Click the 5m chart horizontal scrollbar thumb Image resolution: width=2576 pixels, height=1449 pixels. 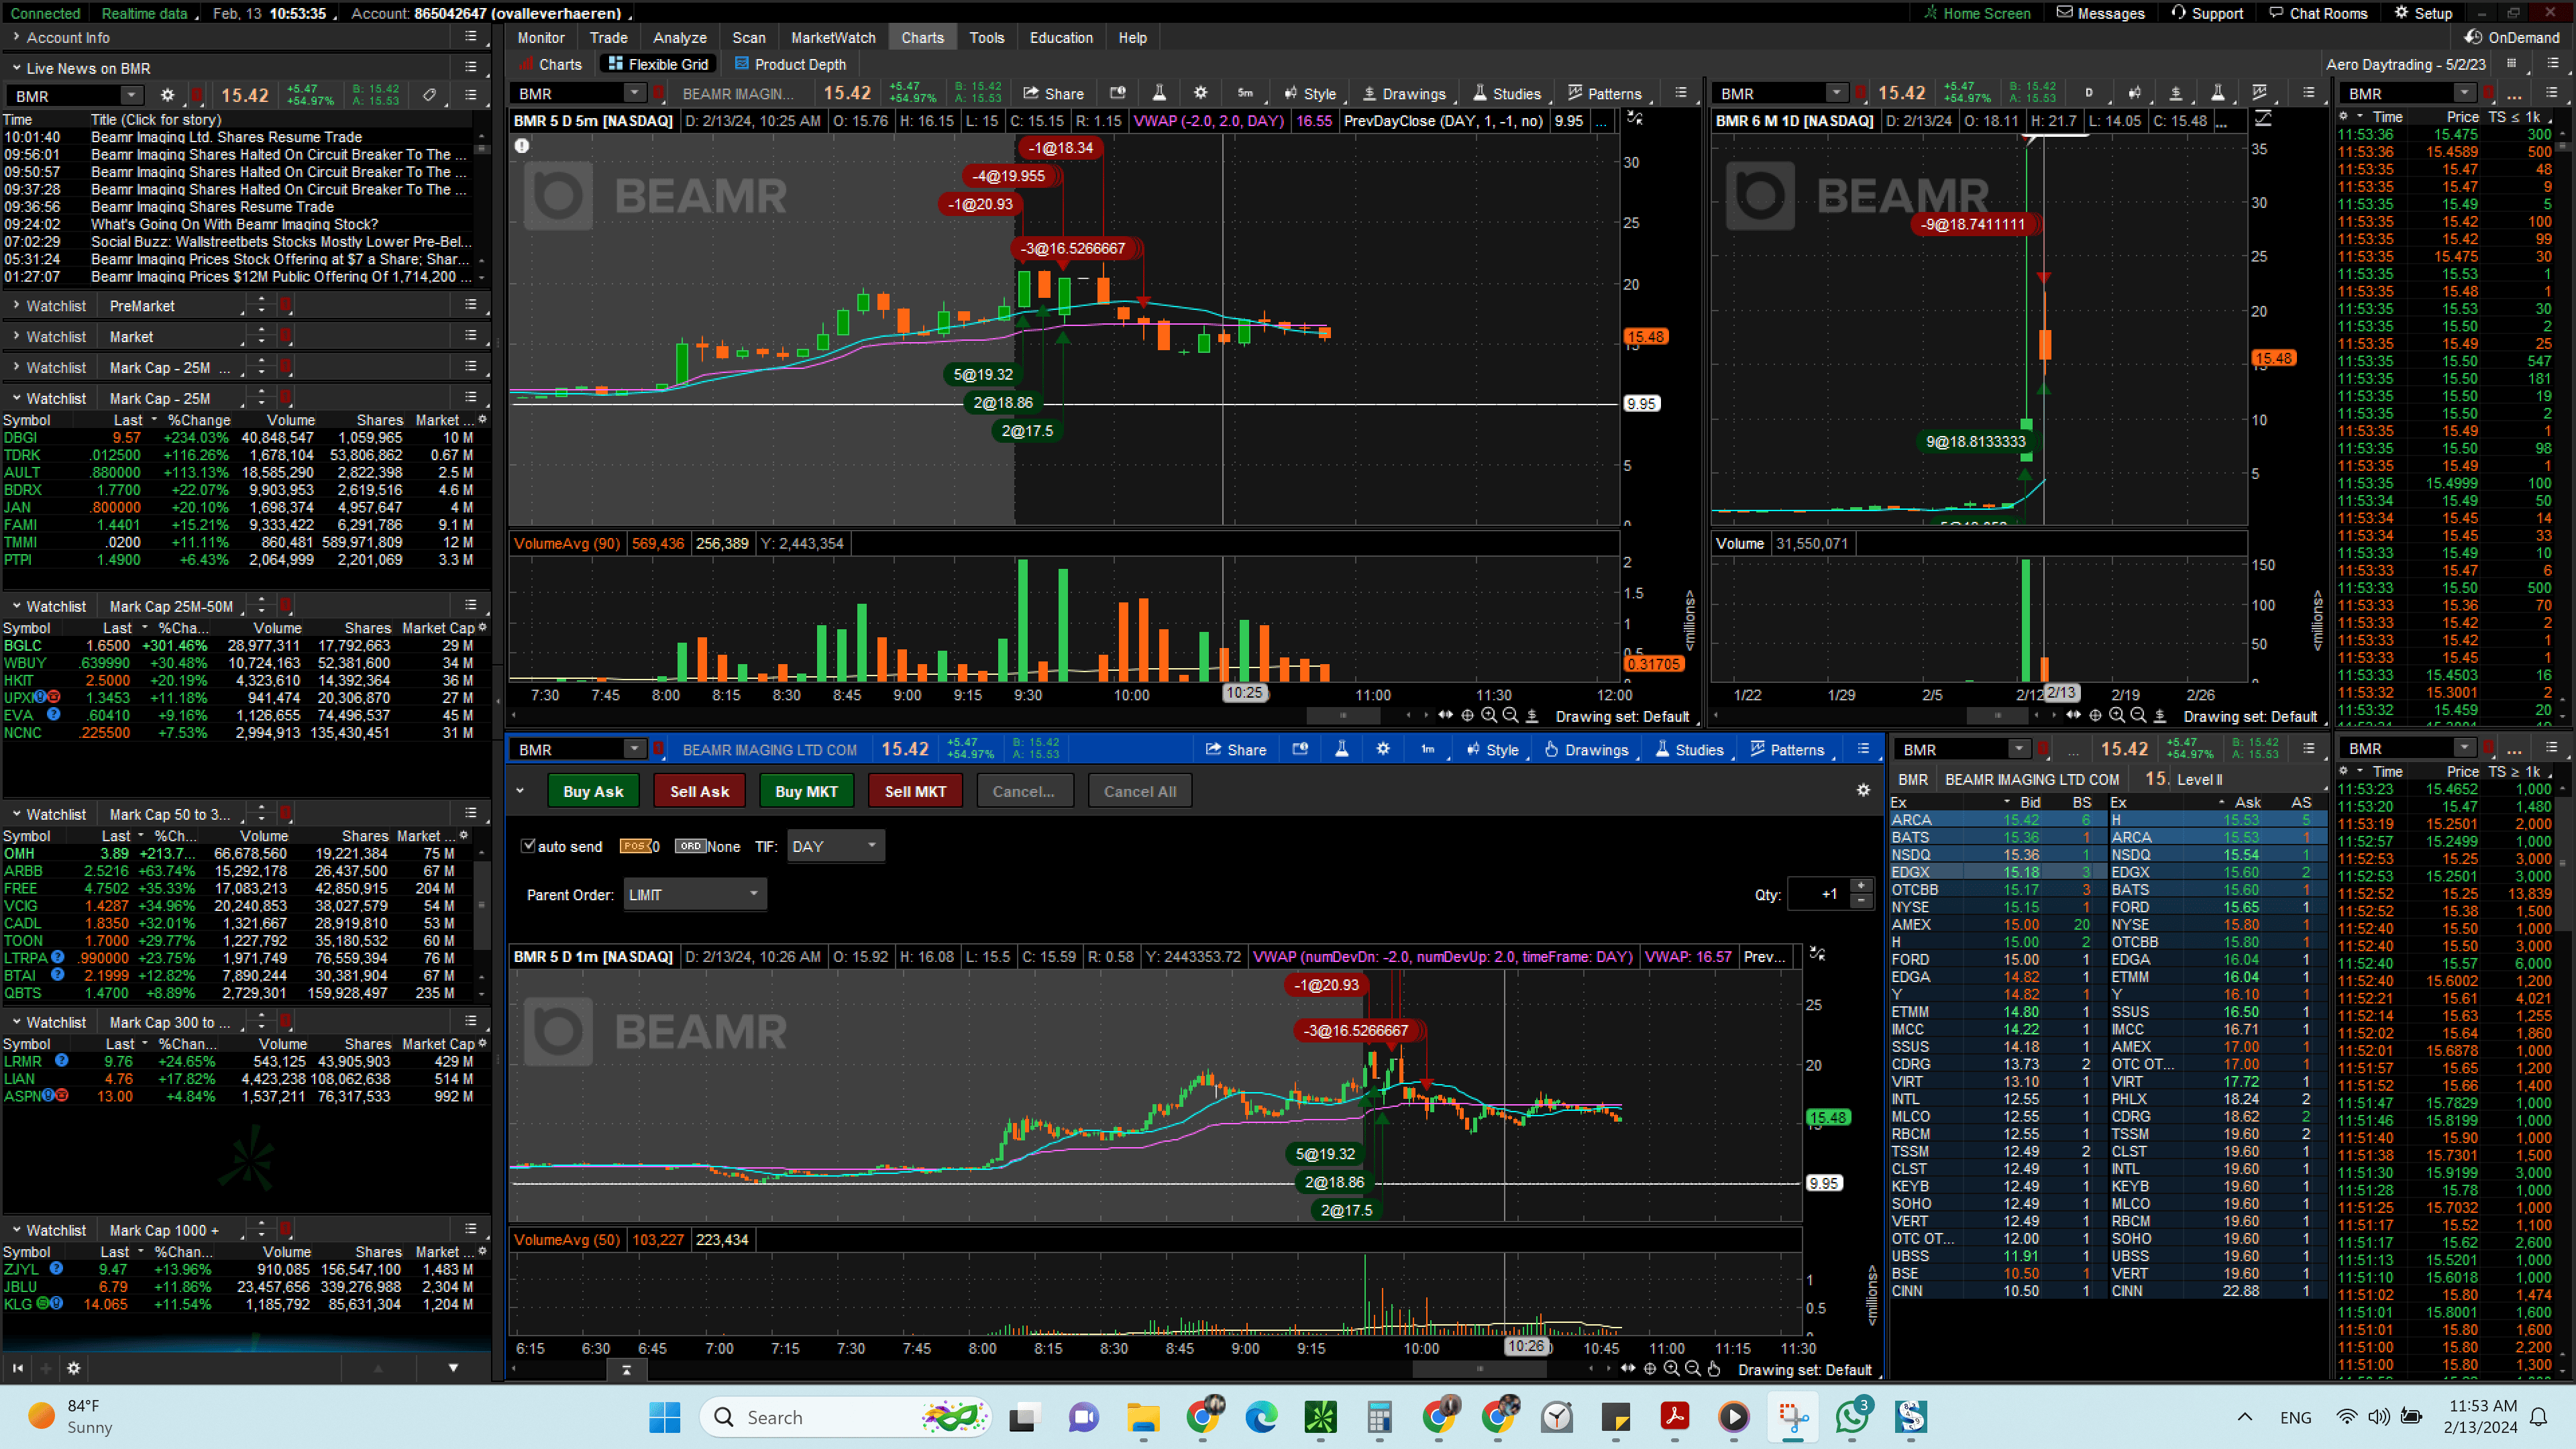click(1343, 715)
